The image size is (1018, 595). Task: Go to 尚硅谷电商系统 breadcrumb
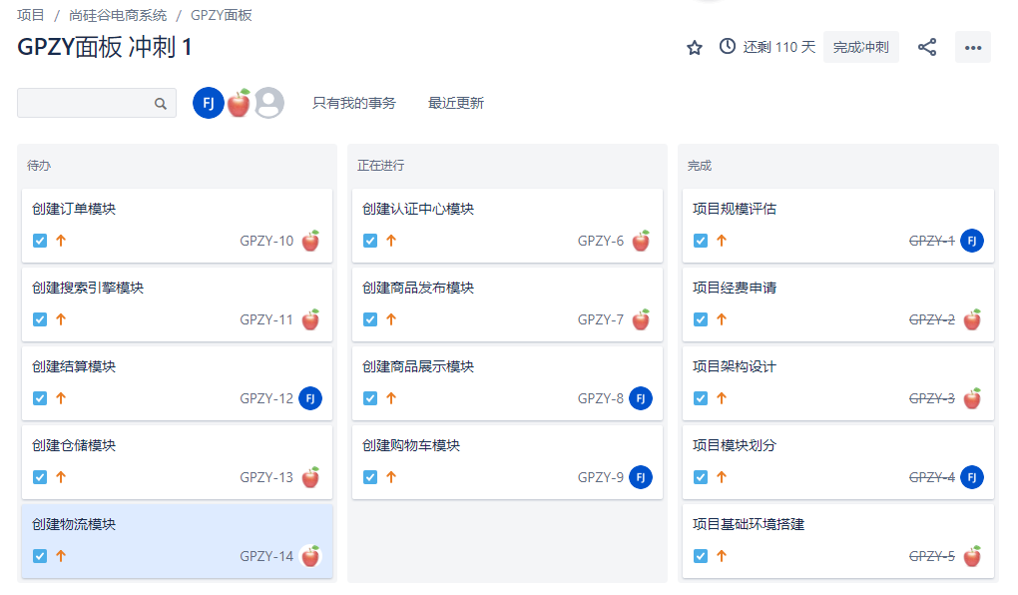click(x=118, y=15)
